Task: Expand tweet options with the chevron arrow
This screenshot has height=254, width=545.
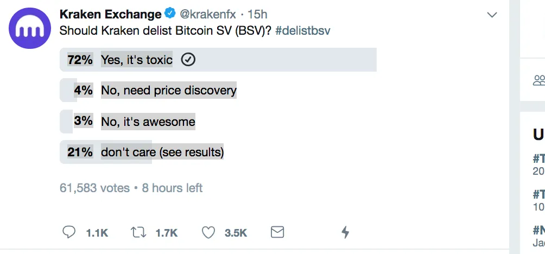Action: pos(492,15)
